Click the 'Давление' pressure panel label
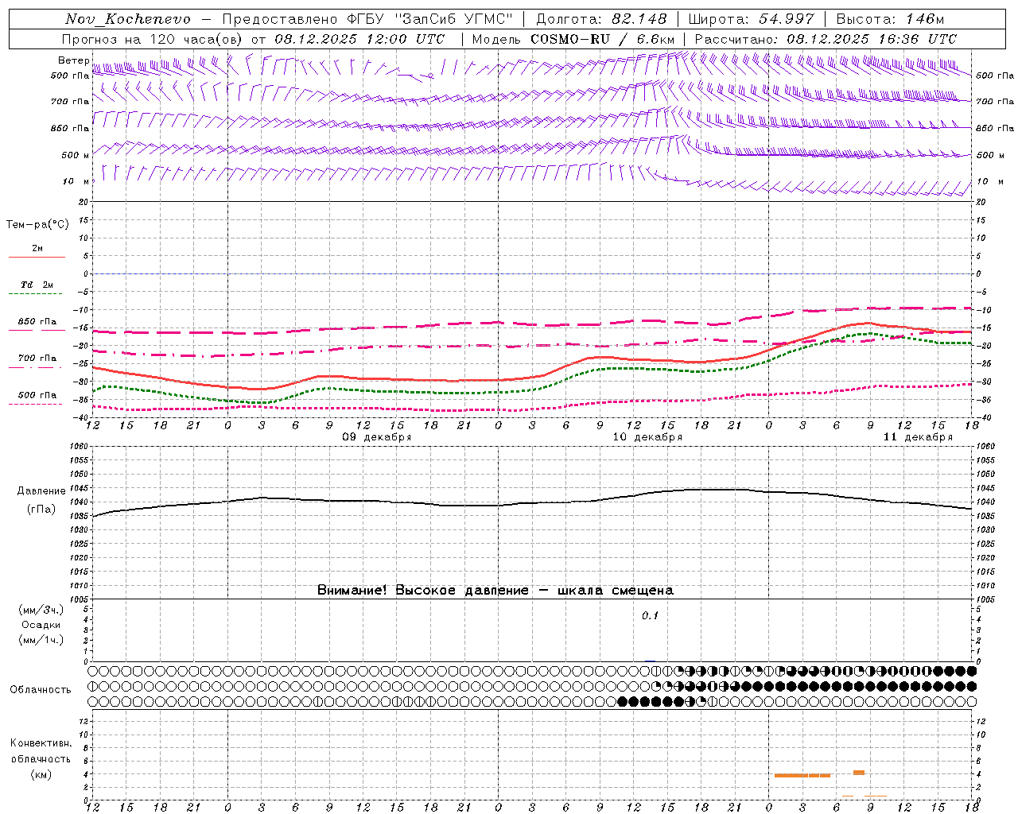 click(x=41, y=491)
